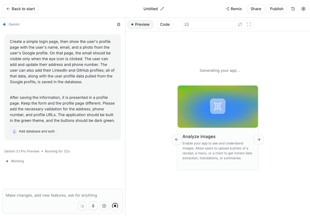
Task: Click Share to share the app
Action: tap(255, 9)
